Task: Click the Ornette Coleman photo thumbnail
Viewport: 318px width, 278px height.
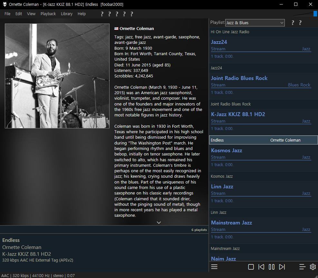Action: click(57, 75)
